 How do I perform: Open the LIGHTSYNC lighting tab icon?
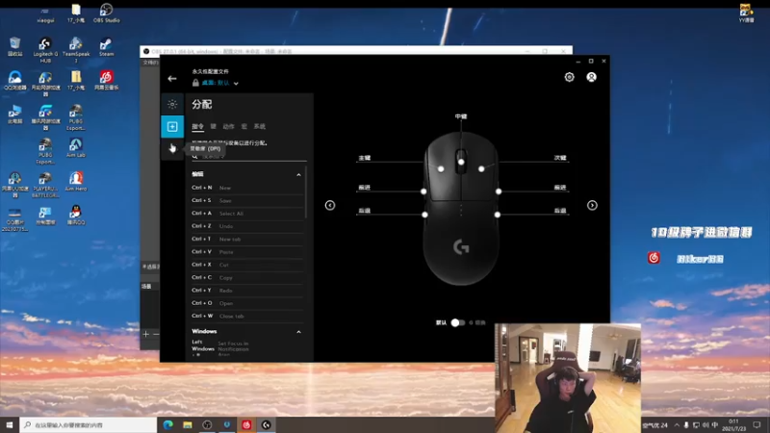click(172, 104)
